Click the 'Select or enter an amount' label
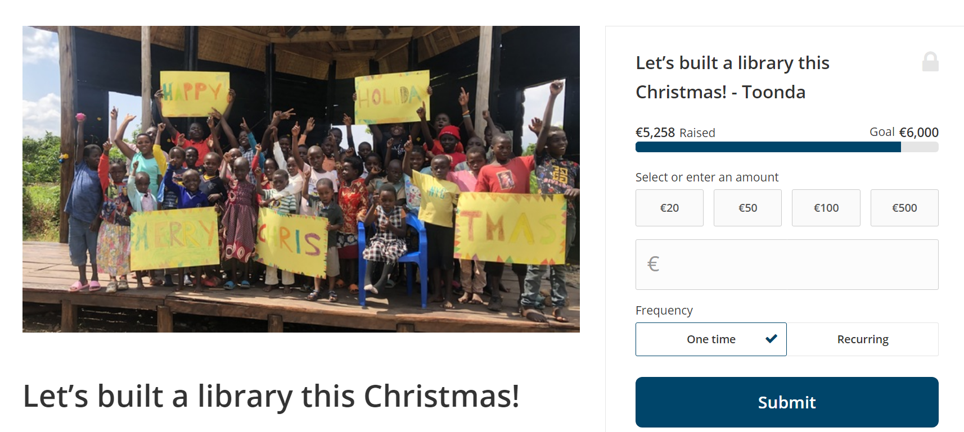 point(707,178)
